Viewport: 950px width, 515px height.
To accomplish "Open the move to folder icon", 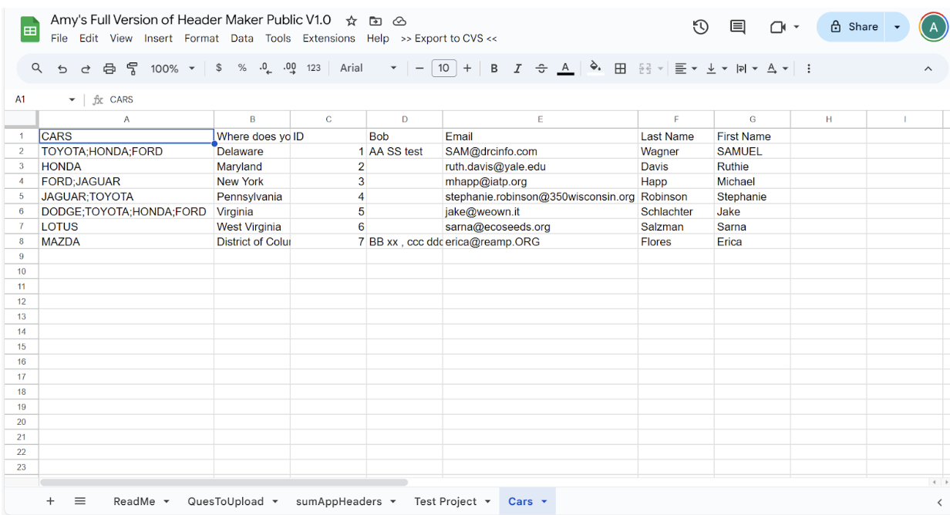I will (376, 21).
